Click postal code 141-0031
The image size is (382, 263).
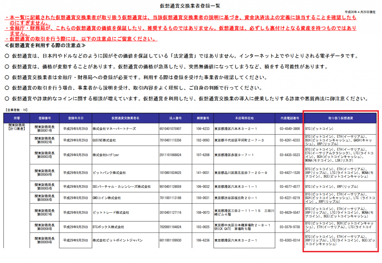tap(203, 173)
